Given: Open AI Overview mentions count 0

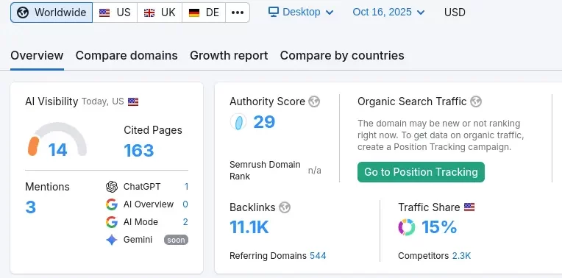Looking at the screenshot, I should click(185, 204).
